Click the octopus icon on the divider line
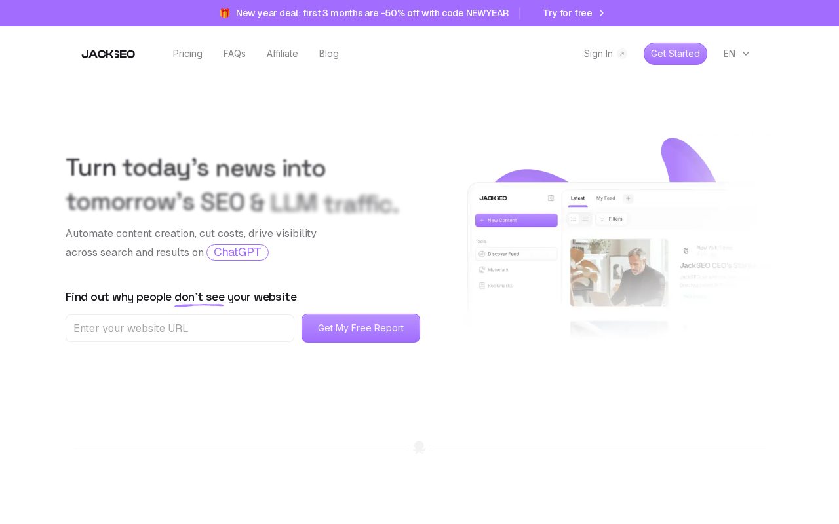The width and height of the screenshot is (839, 524). coord(419,447)
